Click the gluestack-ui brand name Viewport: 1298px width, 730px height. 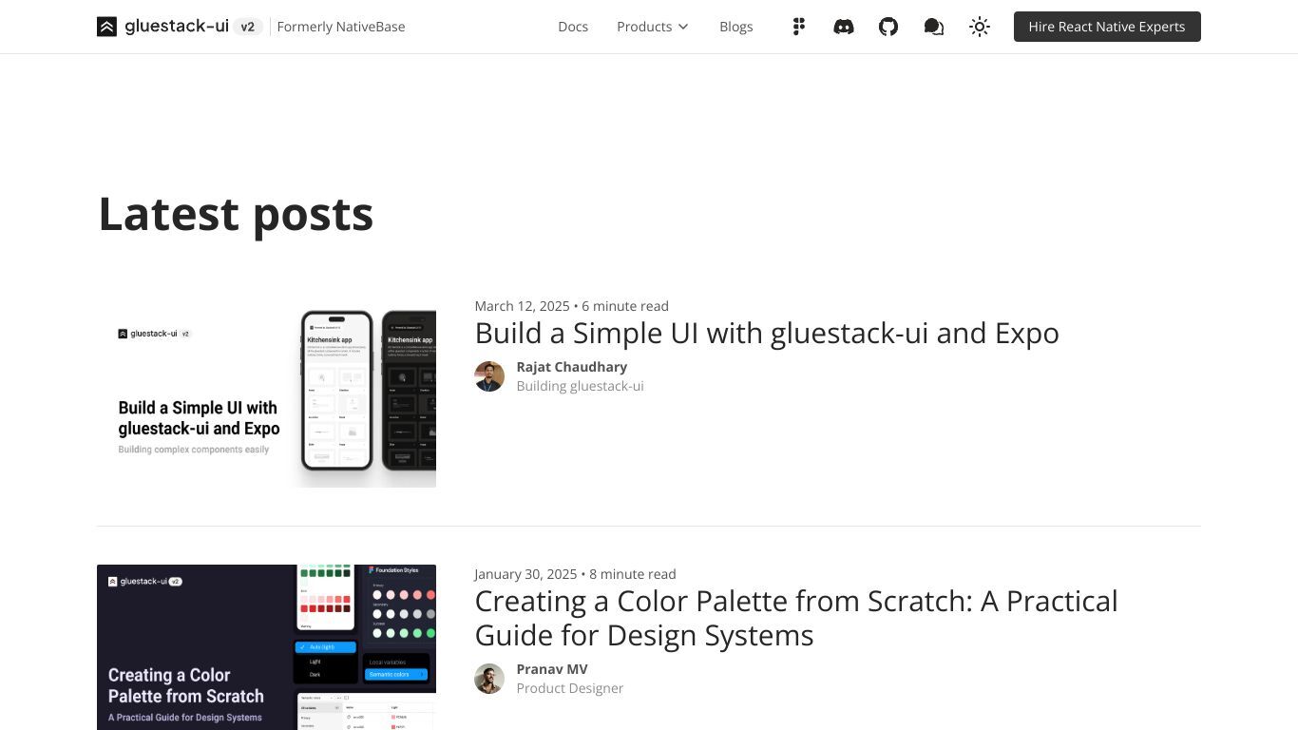tap(177, 27)
